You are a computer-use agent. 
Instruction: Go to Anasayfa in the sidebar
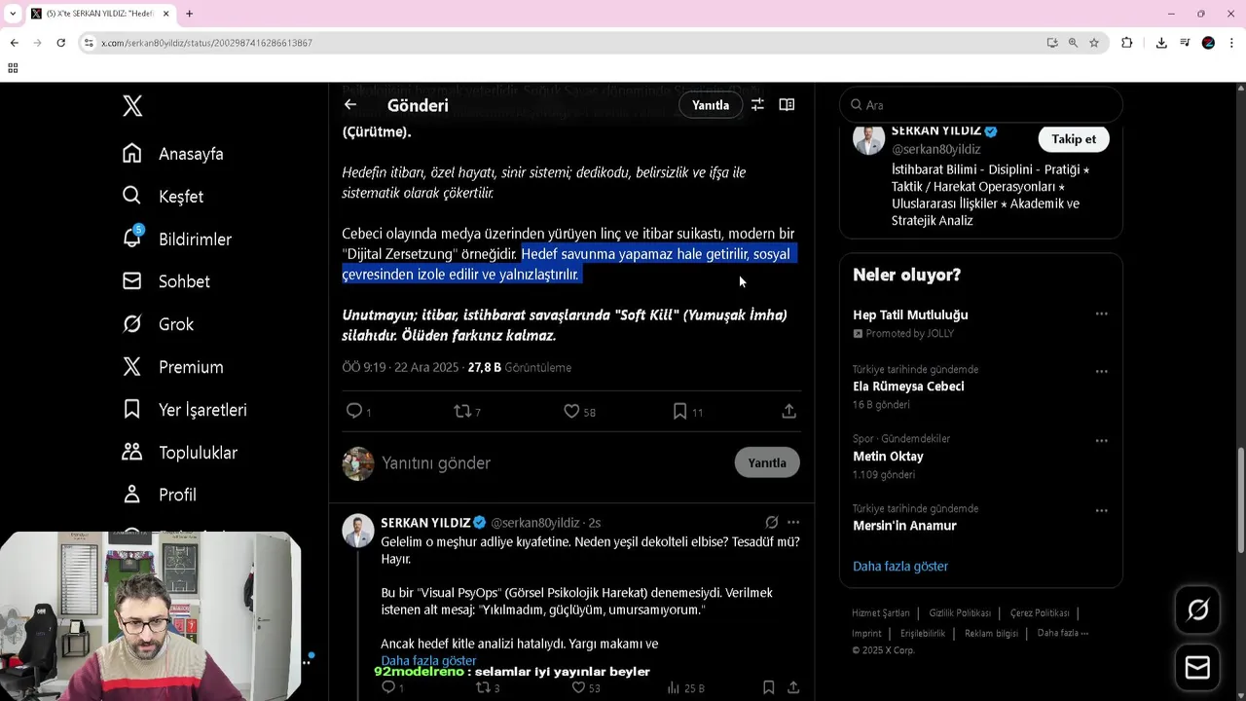tap(173, 154)
